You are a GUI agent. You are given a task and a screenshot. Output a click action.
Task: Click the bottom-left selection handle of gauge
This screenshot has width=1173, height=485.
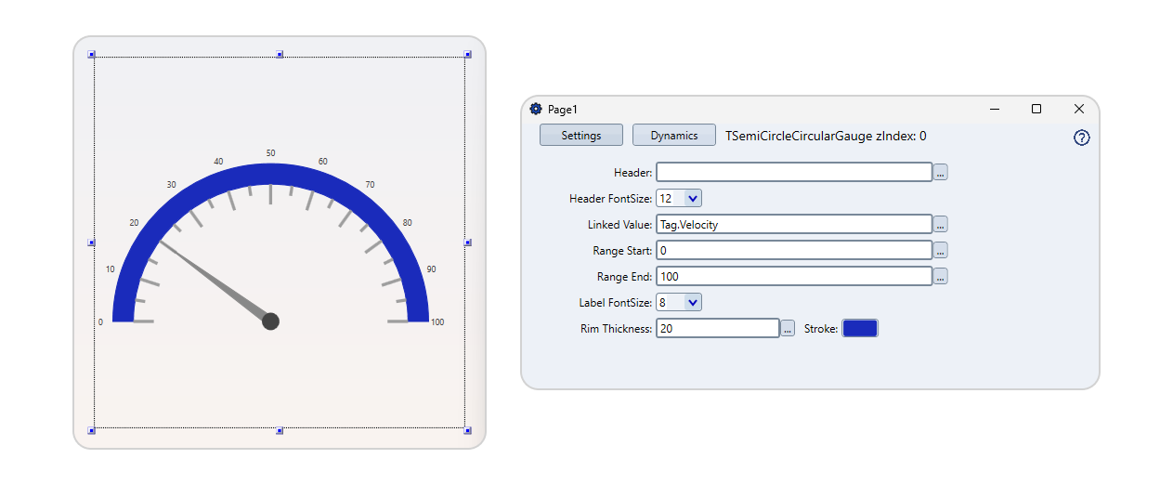(x=91, y=430)
